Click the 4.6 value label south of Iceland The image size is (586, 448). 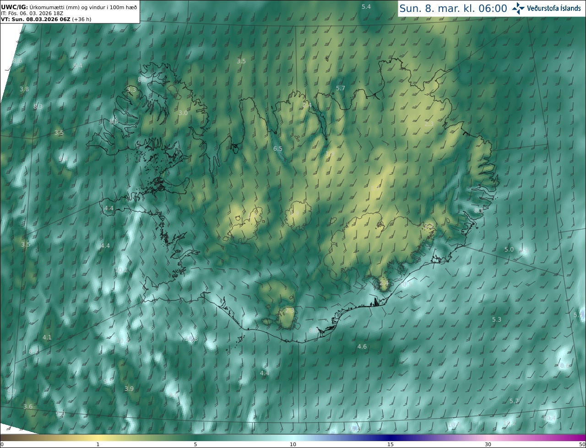tap(362, 347)
